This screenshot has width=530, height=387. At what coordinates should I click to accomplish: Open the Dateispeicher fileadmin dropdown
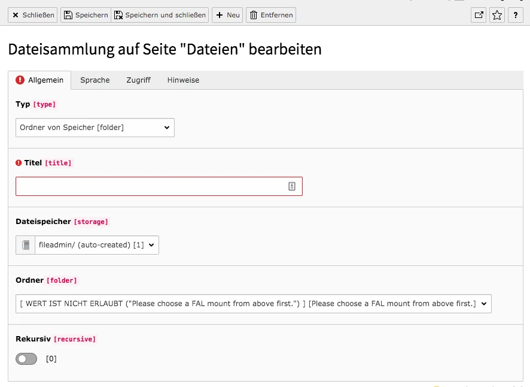pos(97,245)
